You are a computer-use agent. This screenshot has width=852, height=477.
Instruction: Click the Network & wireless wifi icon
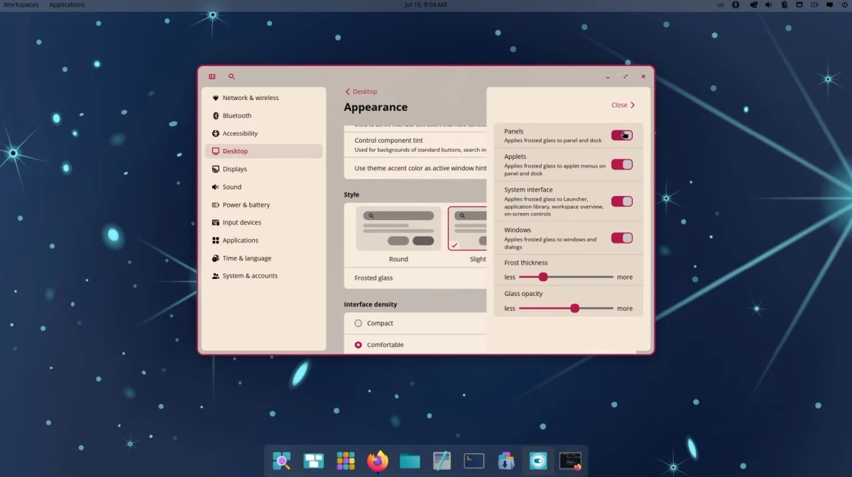pos(216,98)
